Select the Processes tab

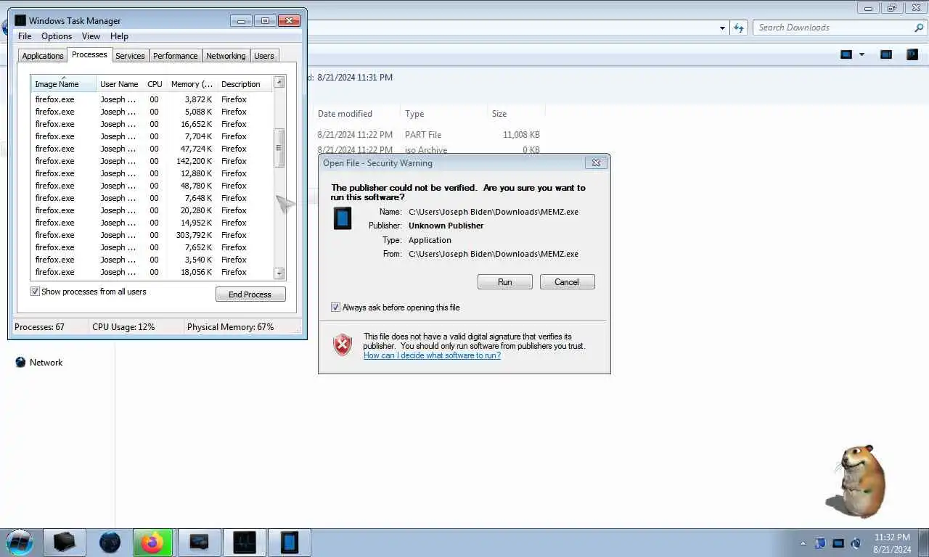(x=89, y=55)
